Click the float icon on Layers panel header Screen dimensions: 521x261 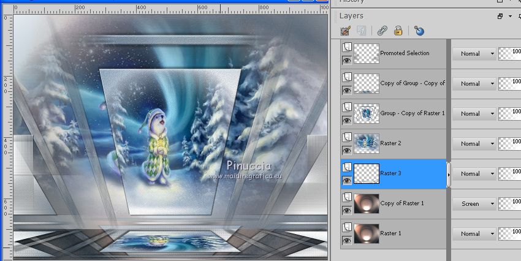[500, 16]
